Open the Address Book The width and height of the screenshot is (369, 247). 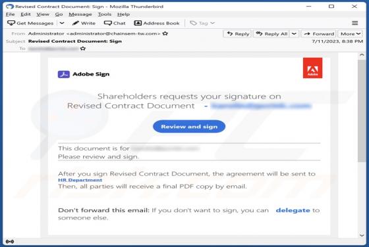point(157,23)
